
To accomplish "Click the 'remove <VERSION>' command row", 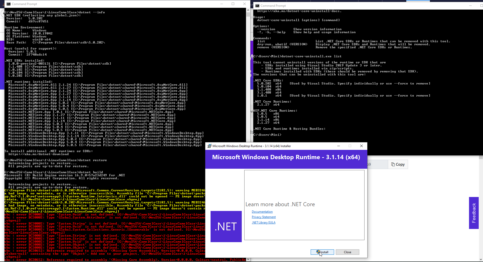I will click(x=335, y=47).
